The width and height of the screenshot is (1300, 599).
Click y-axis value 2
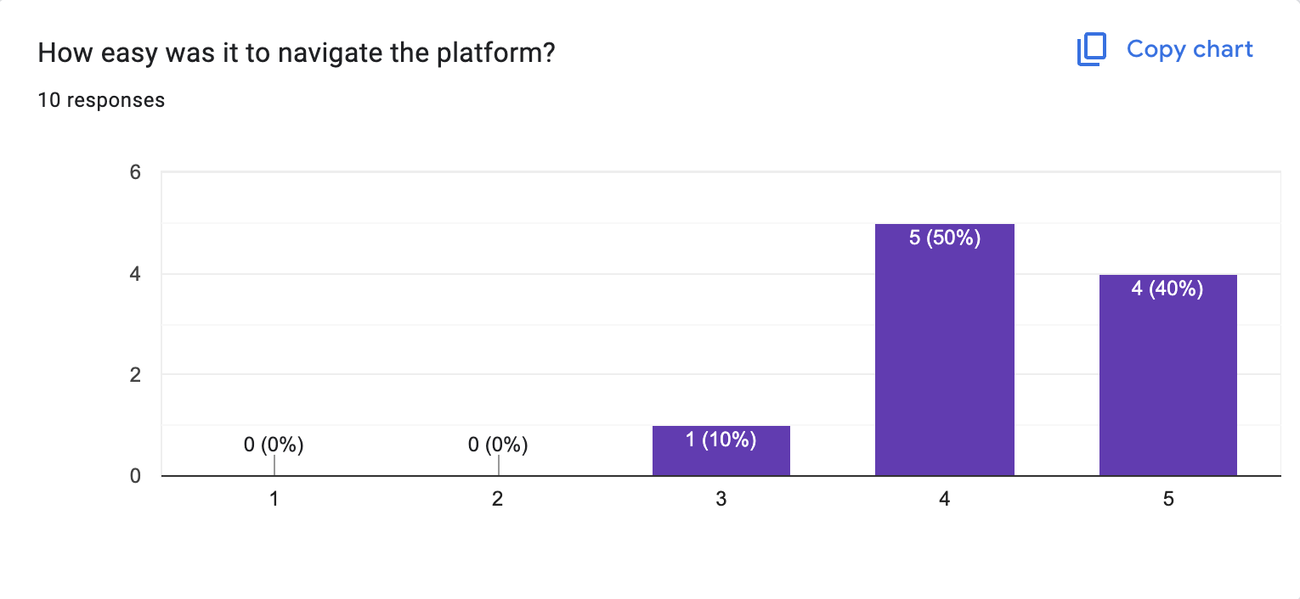[134, 375]
